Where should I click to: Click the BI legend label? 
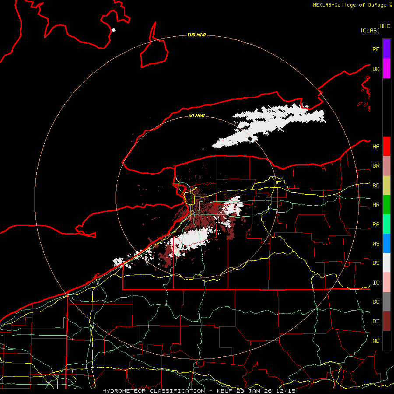[x=376, y=321]
